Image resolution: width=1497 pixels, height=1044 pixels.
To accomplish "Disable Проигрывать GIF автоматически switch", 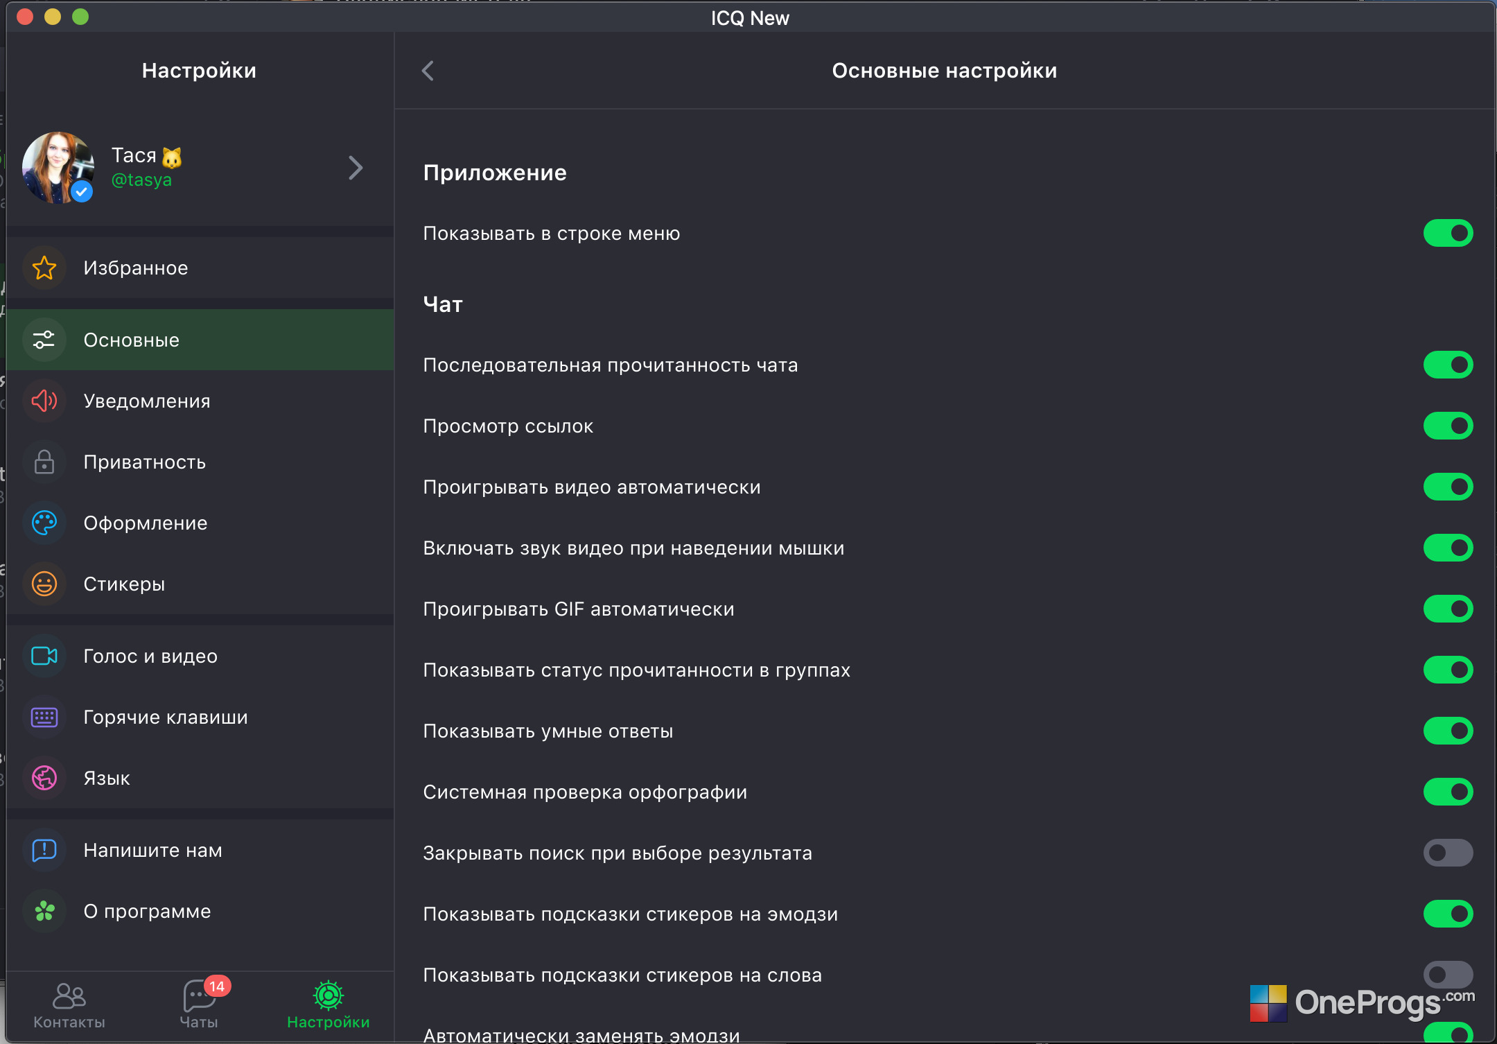I will (1448, 609).
